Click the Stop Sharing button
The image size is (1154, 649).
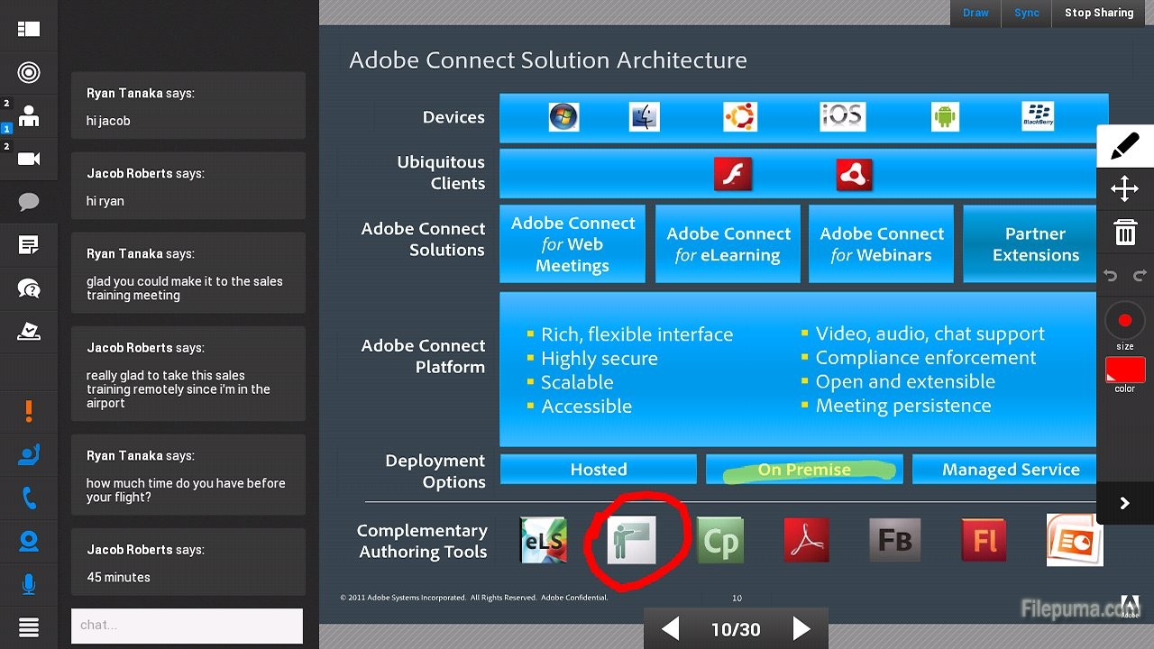click(1098, 13)
